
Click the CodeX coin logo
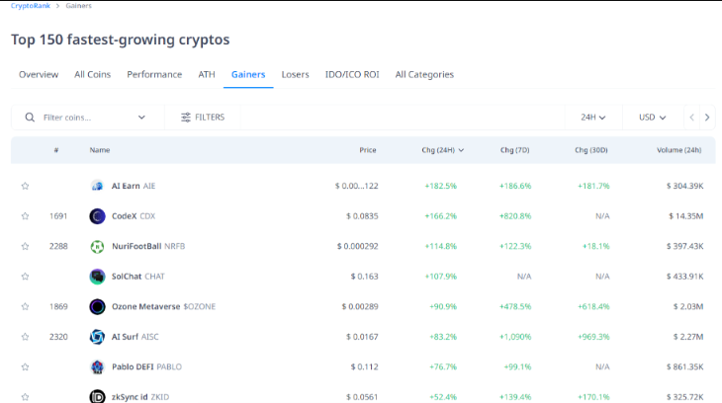tap(97, 216)
